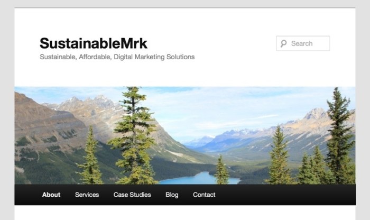Click the mountain landscape header banner
This screenshot has height=220, width=370.
(x=185, y=135)
